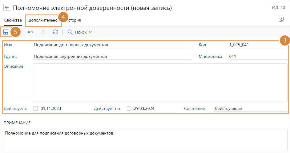The height and width of the screenshot is (153, 290).
Task: Click the blue Группа label link
Action: pyautogui.click(x=11, y=57)
